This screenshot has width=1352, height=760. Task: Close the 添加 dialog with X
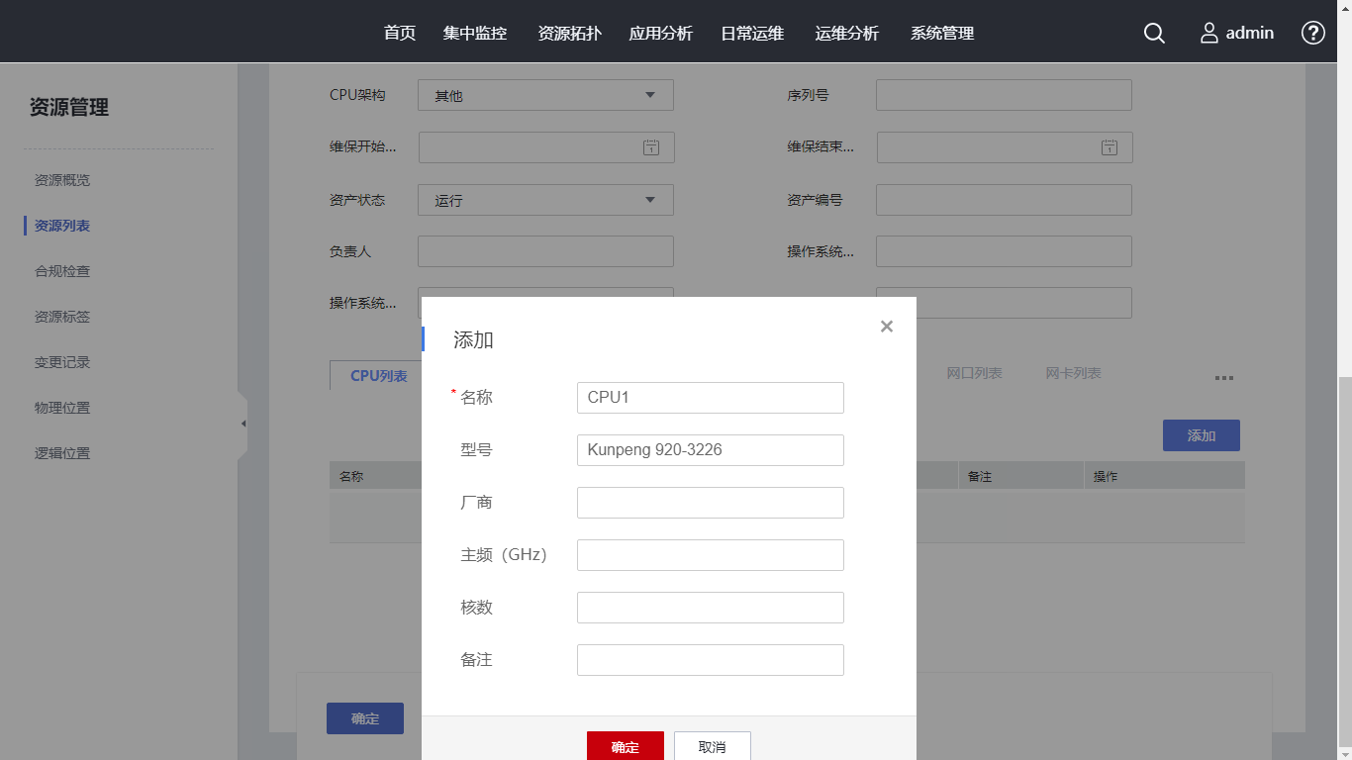tap(886, 327)
